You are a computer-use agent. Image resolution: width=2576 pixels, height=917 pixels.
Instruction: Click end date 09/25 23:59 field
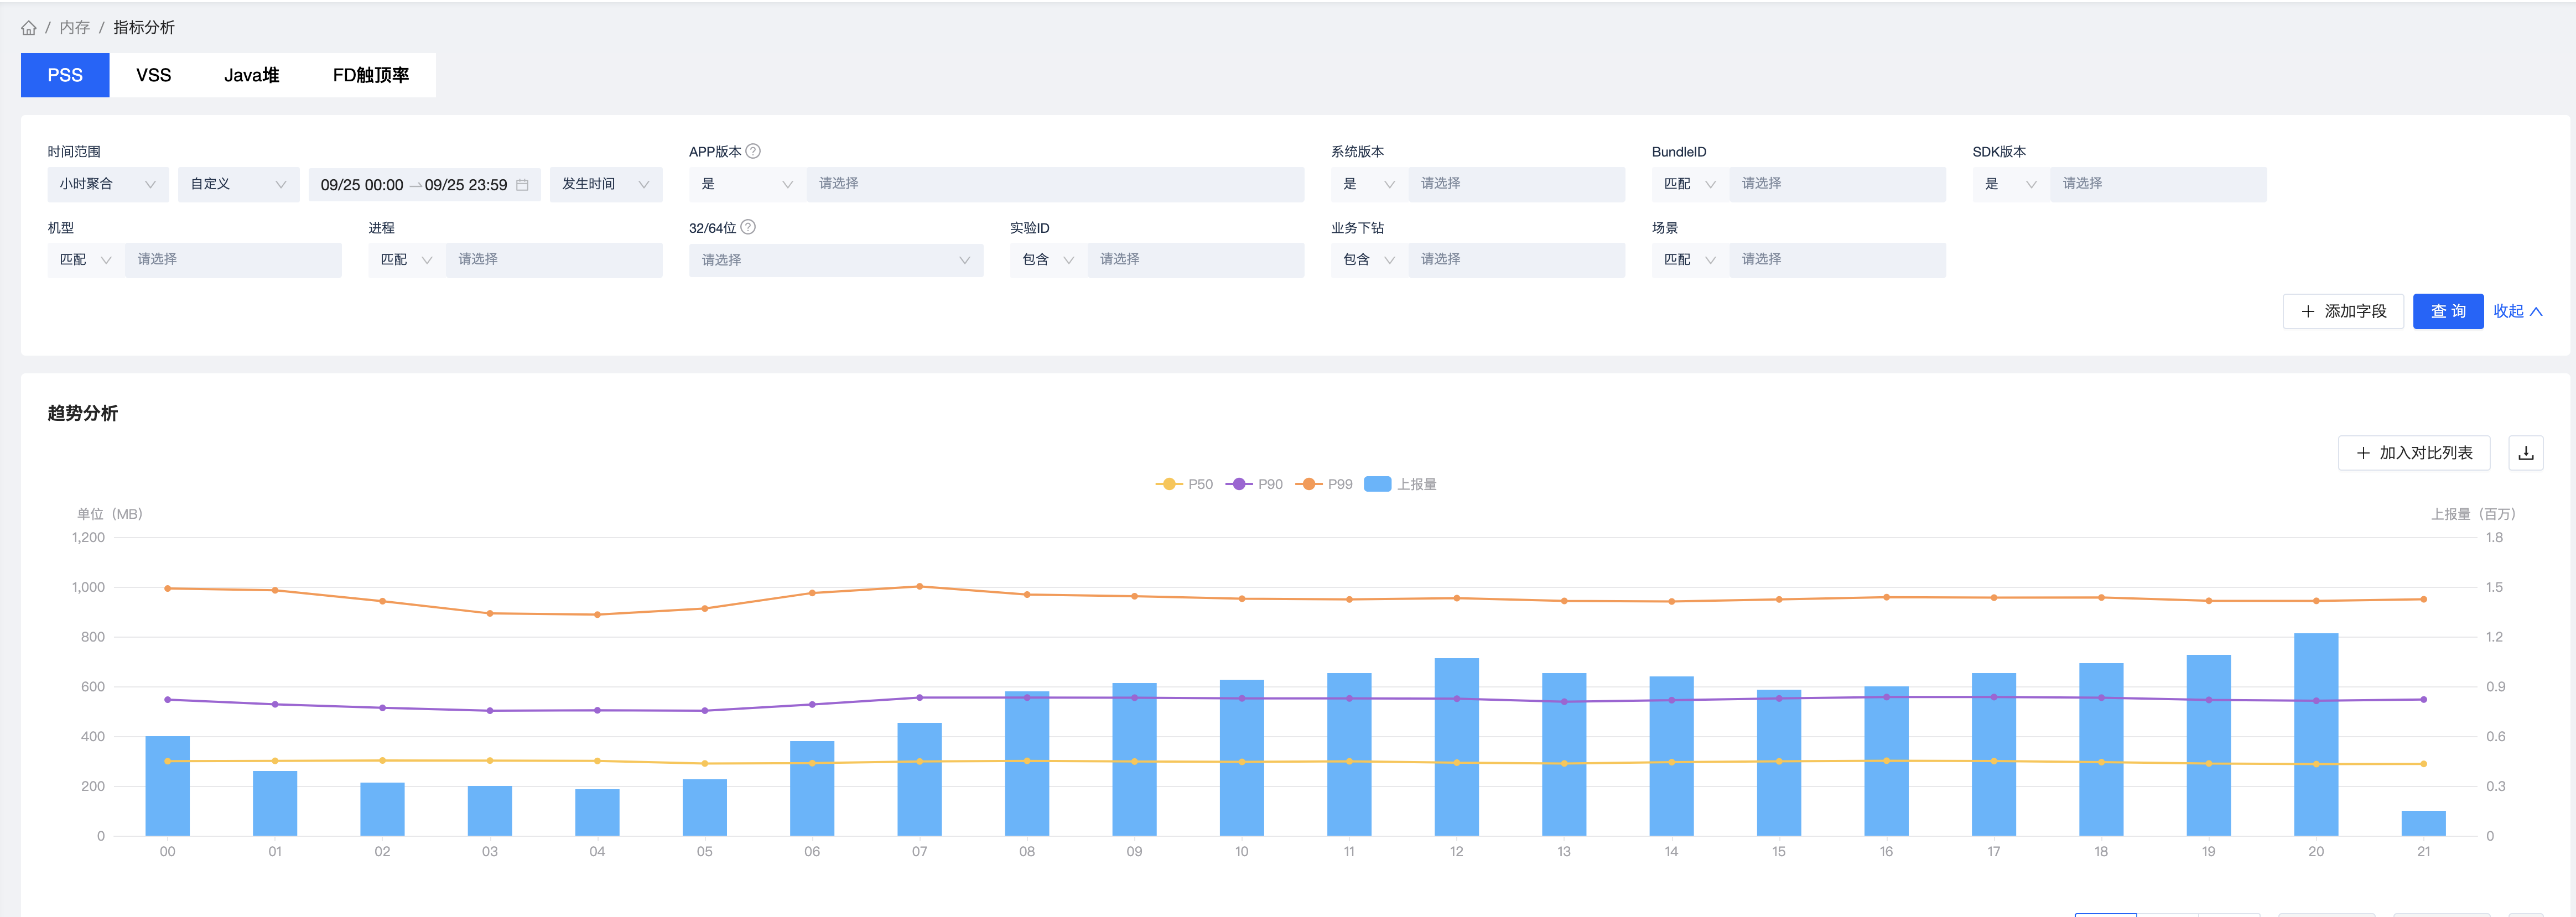[x=466, y=185]
